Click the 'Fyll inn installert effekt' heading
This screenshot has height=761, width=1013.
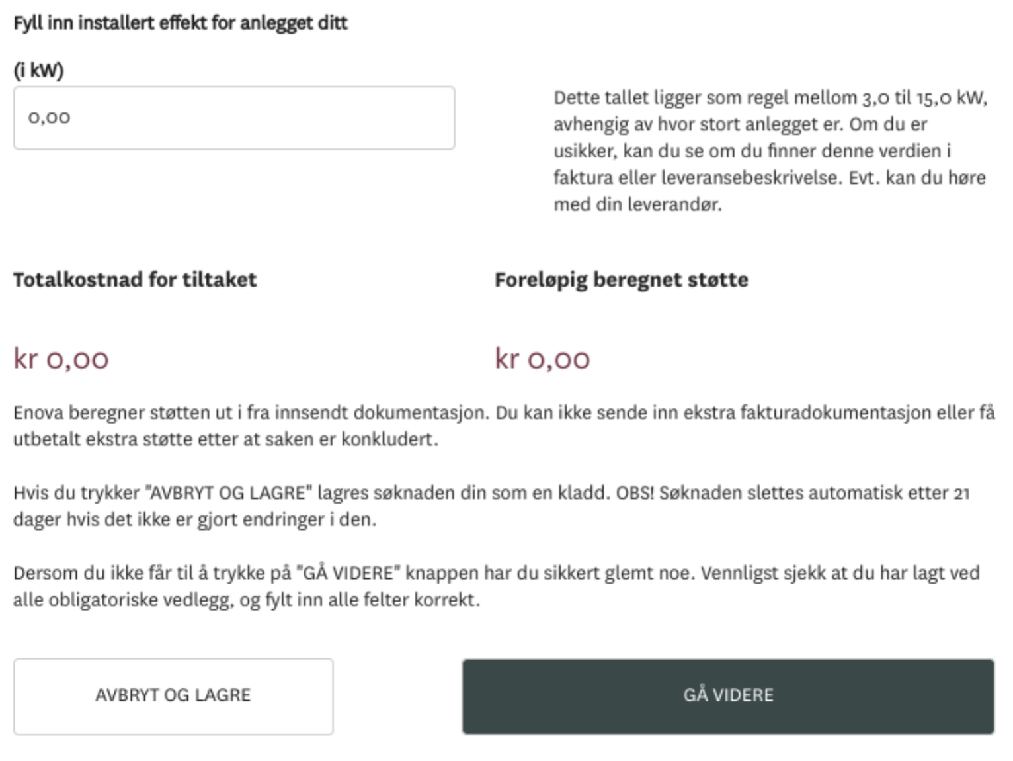point(181,23)
